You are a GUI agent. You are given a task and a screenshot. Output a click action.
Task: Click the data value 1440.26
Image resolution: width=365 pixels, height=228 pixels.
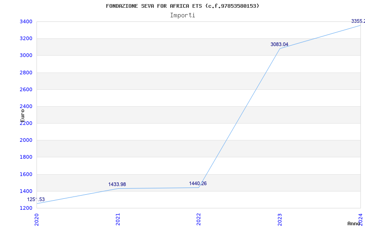pos(198,184)
